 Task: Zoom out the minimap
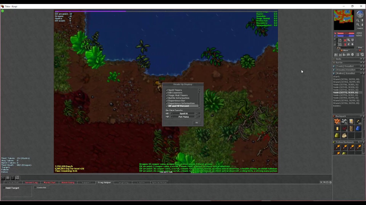coord(358,20)
